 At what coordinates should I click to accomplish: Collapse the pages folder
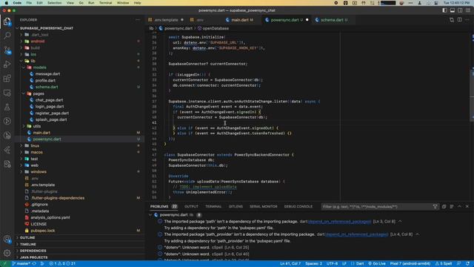(39, 93)
